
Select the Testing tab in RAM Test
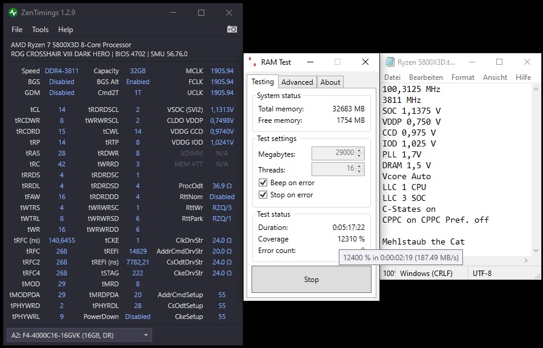click(262, 81)
